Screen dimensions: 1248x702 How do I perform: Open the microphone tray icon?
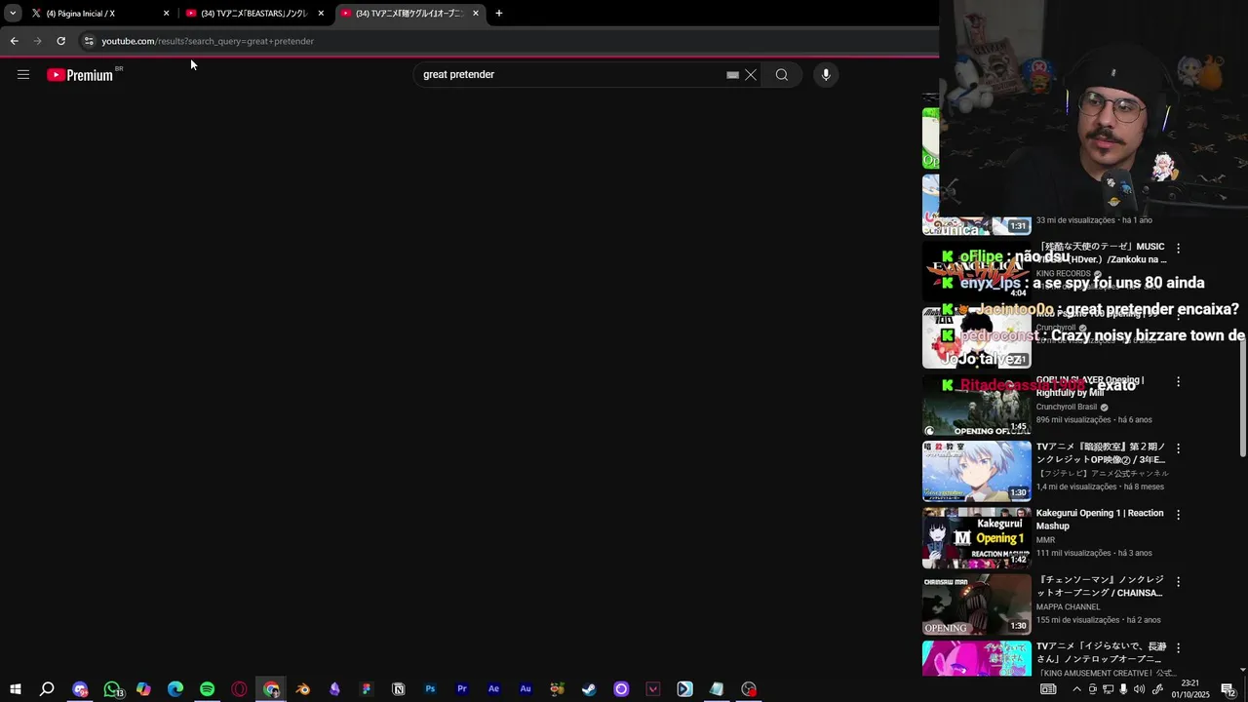[x=1124, y=689]
